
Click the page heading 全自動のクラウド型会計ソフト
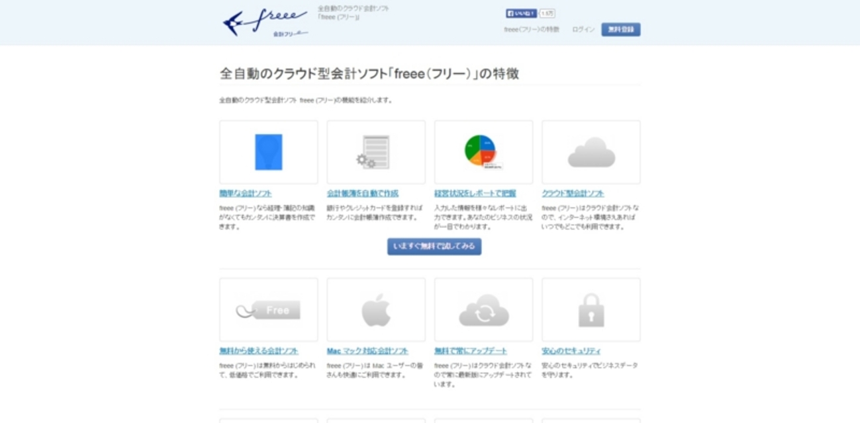coord(369,73)
